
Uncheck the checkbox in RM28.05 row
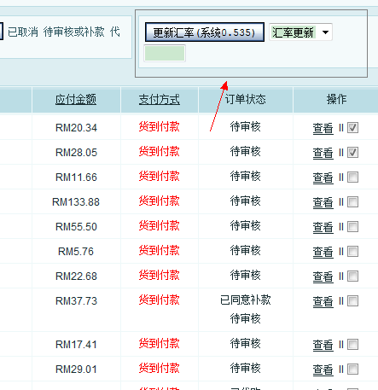tap(352, 153)
